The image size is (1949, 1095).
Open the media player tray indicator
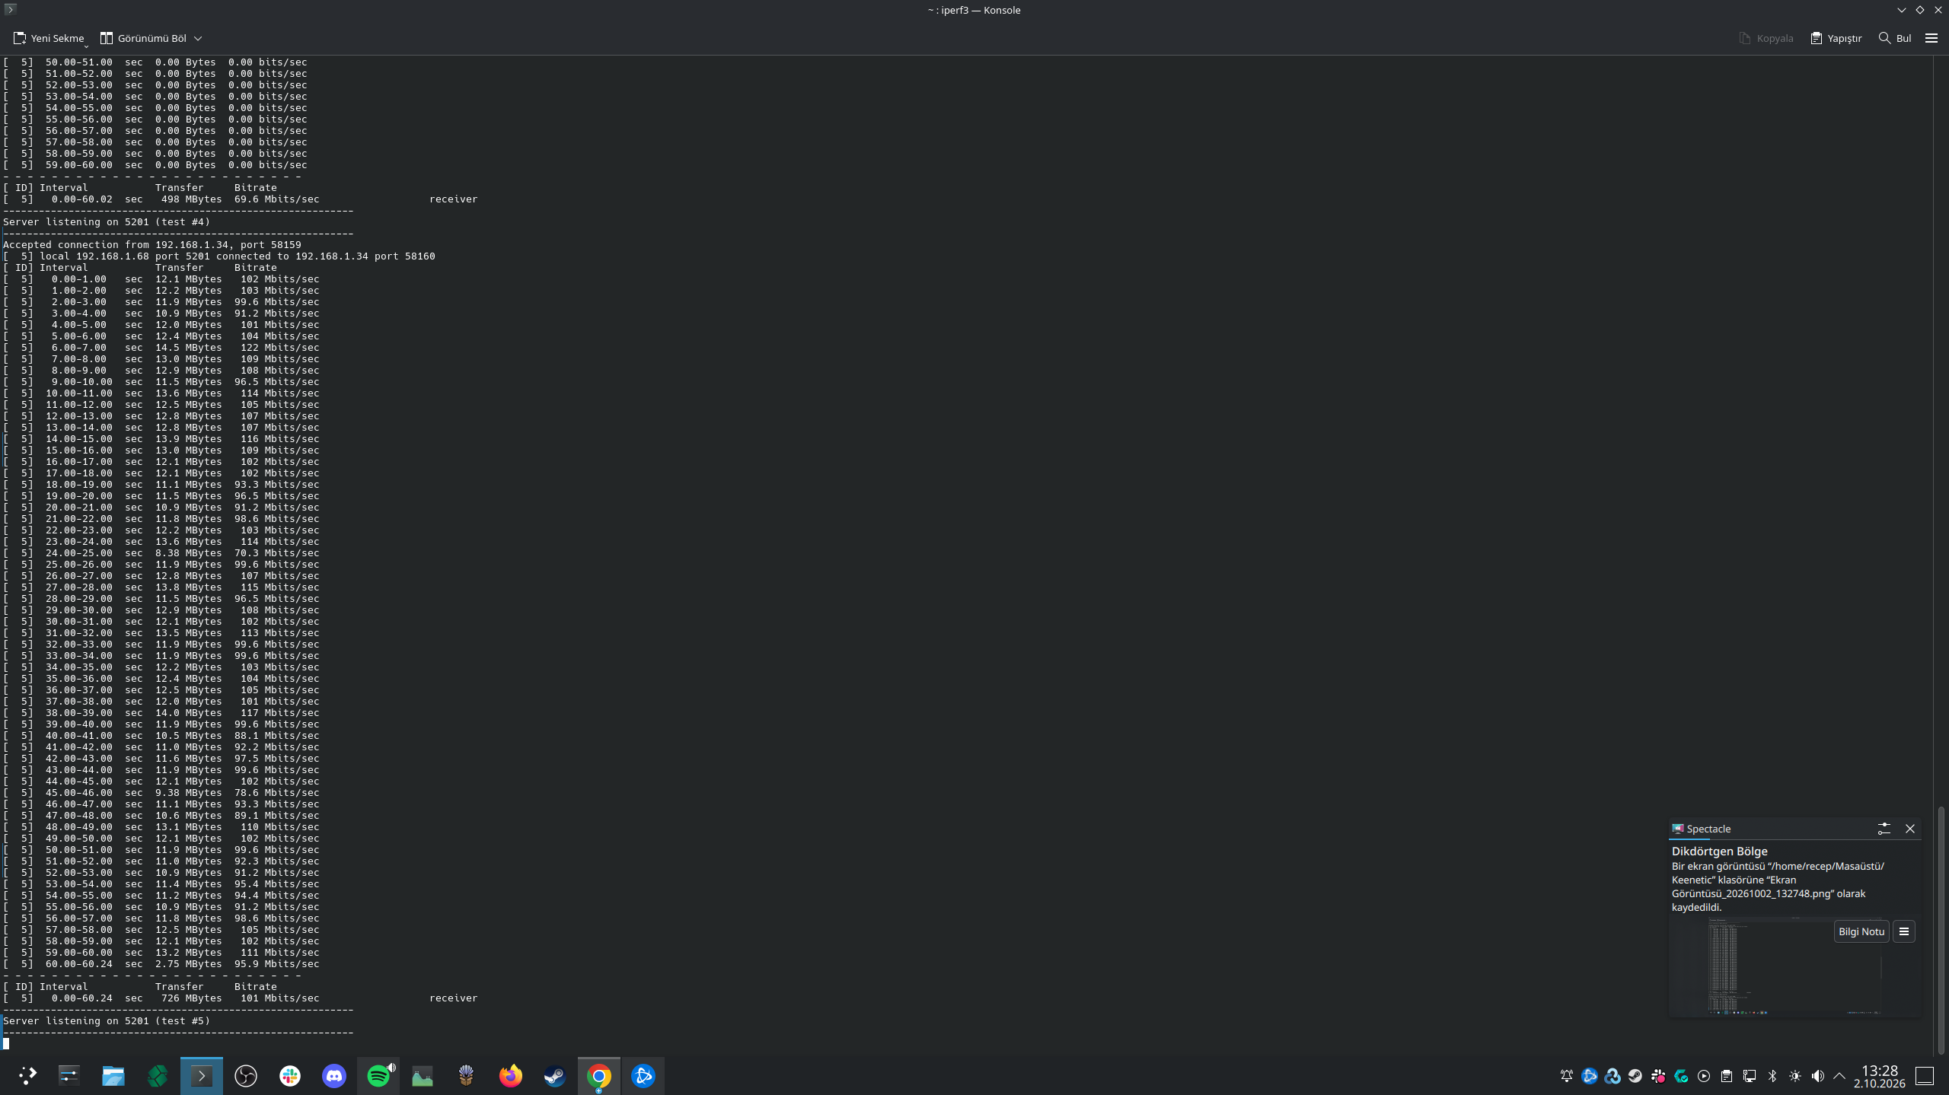pos(1704,1076)
